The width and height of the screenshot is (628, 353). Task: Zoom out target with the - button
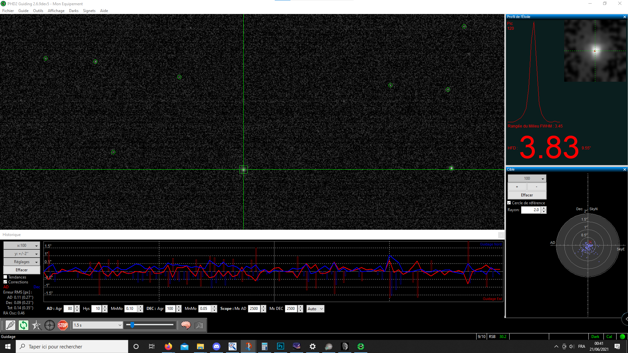point(536,187)
